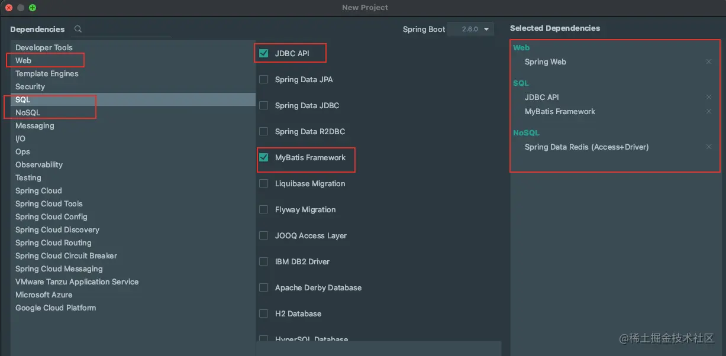Viewport: 726px width, 356px height.
Task: Select Spring Web in Selected Dependencies
Action: click(x=546, y=62)
